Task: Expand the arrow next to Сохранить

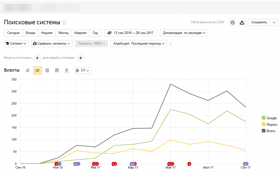Action: 274,23
